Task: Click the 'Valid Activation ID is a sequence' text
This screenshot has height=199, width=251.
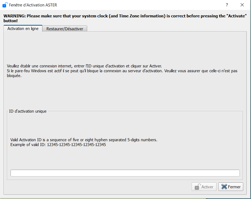Action: [84, 140]
